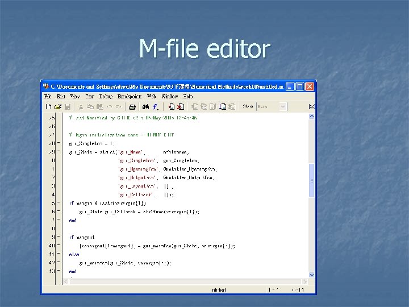
Task: Maximize the editor window
Action: click(300, 86)
